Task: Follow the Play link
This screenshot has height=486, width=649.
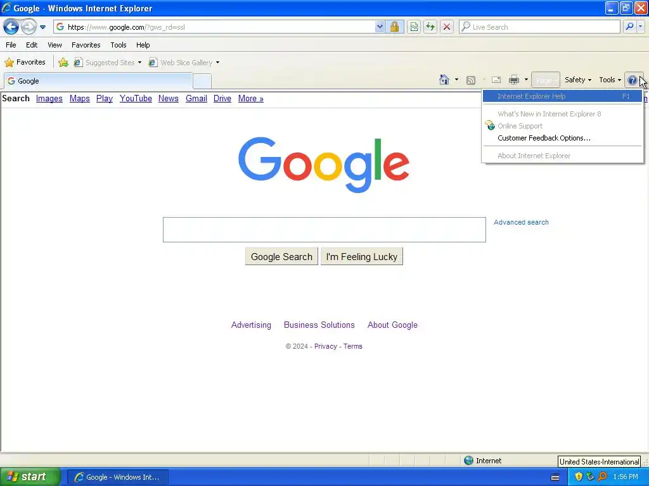Action: click(105, 98)
